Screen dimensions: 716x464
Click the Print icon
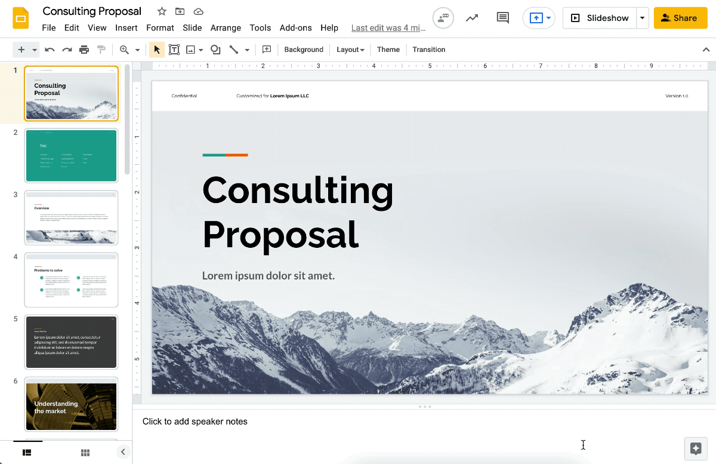pos(84,50)
